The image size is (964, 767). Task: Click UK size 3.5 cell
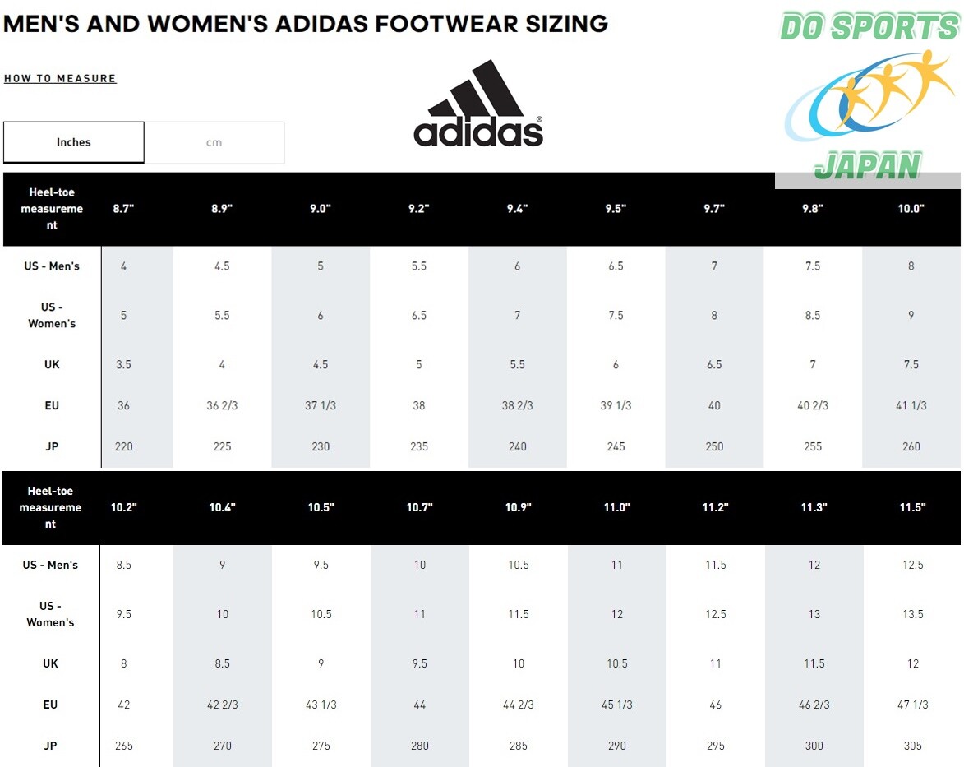123,364
